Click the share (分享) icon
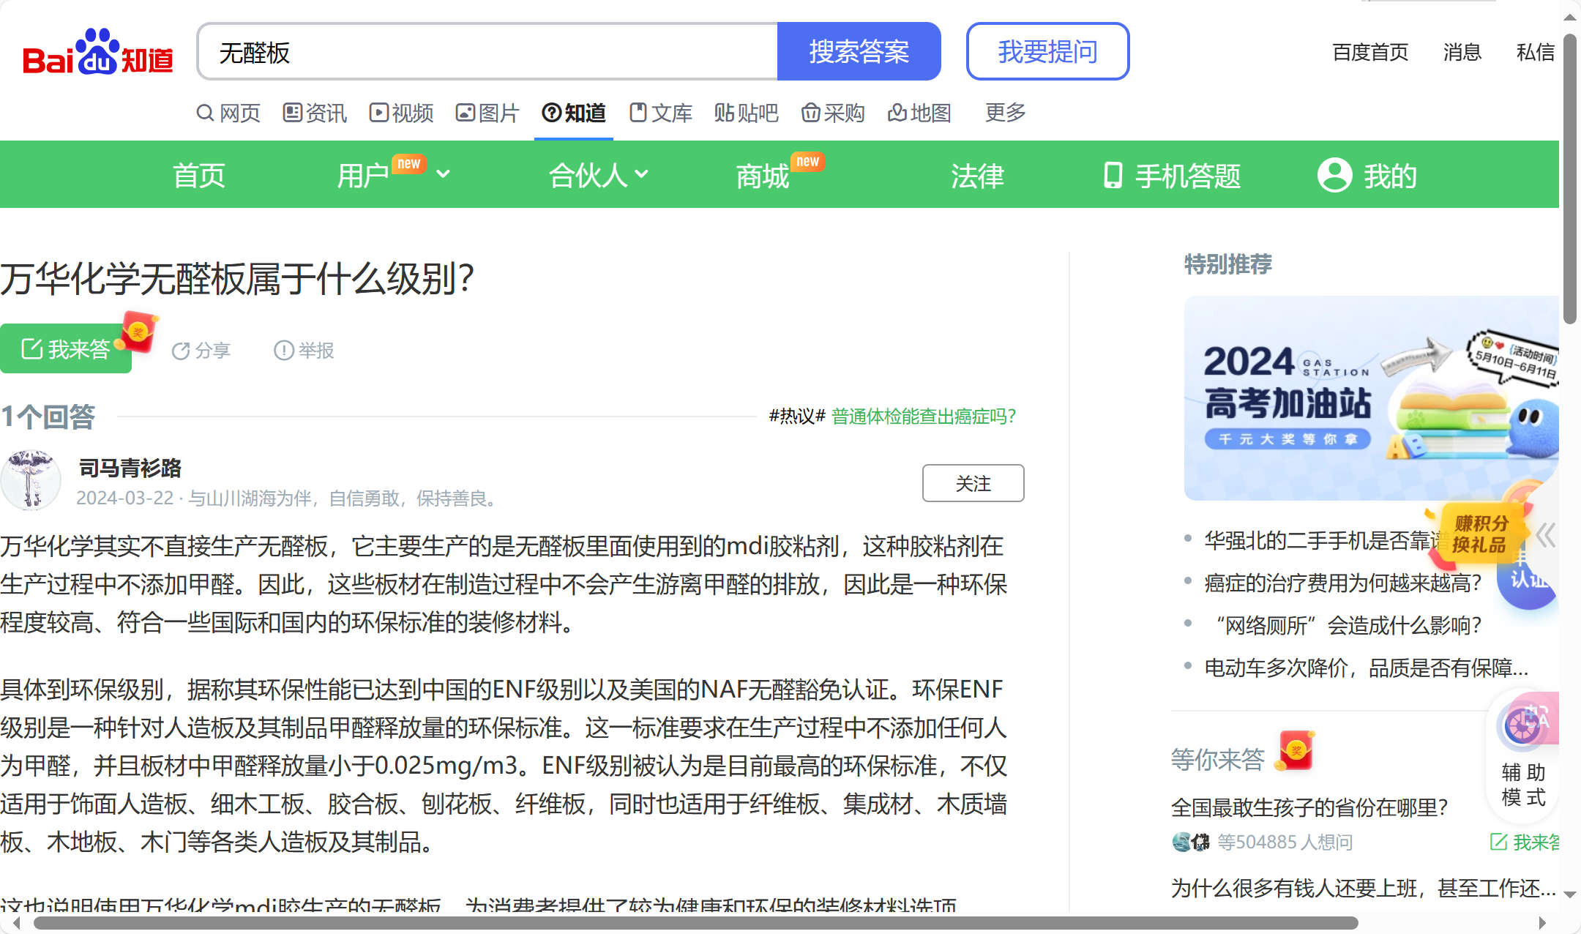The width and height of the screenshot is (1581, 934). click(181, 351)
